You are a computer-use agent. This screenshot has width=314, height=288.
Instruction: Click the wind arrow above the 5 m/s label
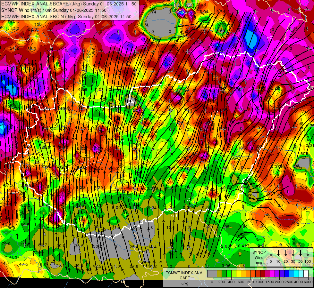271,253
